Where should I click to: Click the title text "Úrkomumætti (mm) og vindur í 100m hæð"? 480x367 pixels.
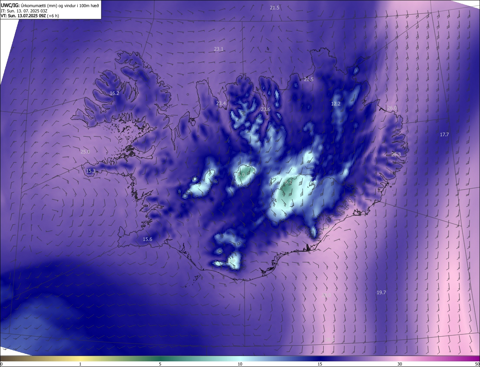pos(60,5)
